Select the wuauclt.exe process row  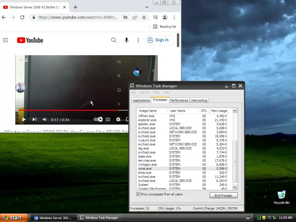point(183,140)
